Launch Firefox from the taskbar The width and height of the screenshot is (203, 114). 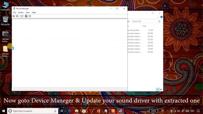coord(99,111)
